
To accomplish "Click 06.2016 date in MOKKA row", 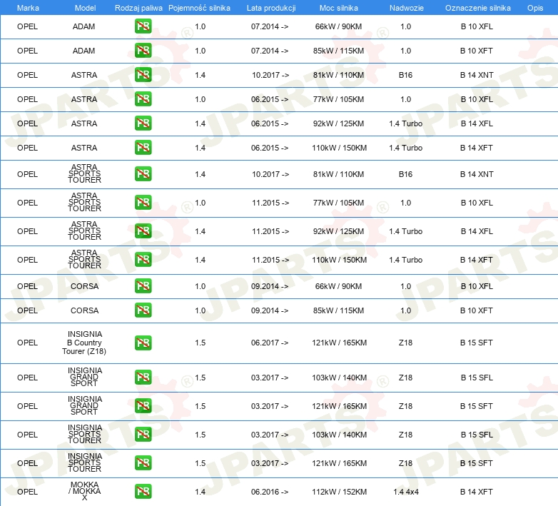I will point(270,492).
